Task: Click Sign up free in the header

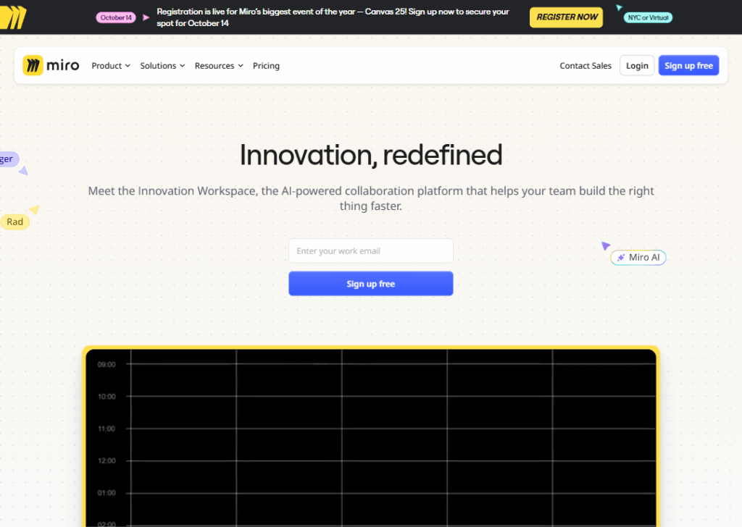Action: click(x=688, y=66)
